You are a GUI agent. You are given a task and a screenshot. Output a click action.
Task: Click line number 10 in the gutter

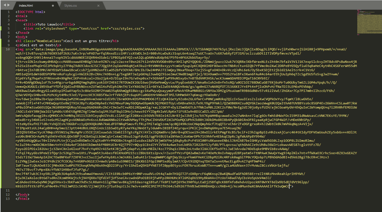8,49
